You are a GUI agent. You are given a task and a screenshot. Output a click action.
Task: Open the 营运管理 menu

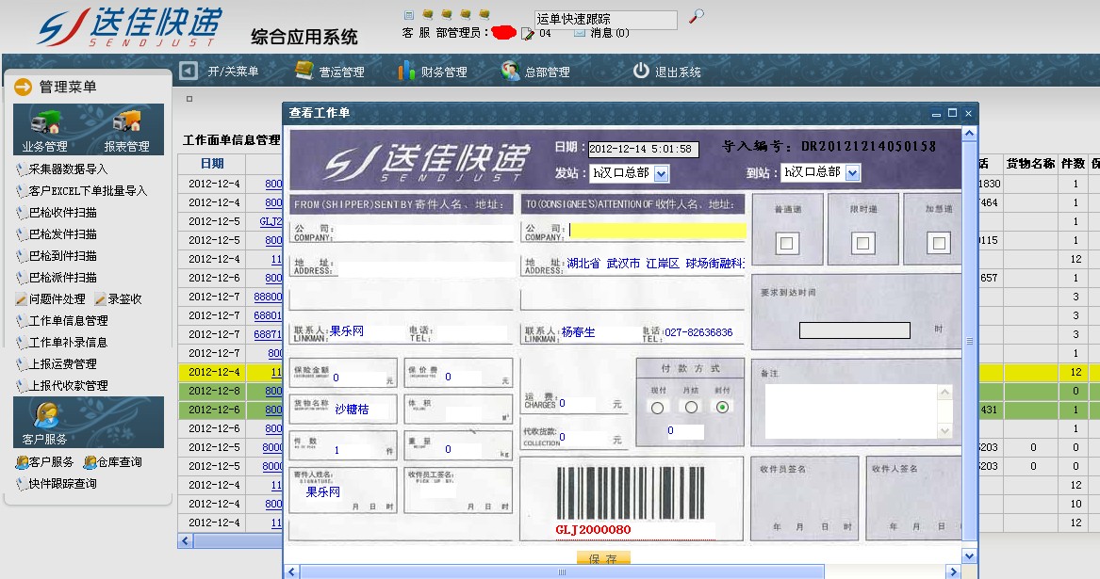tap(329, 72)
